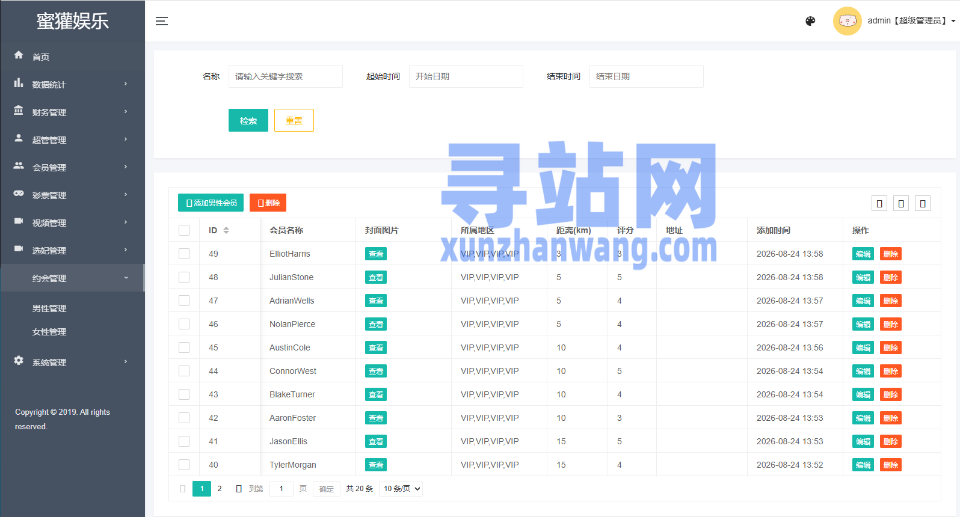Click the group icon for 会员管理

click(x=19, y=166)
